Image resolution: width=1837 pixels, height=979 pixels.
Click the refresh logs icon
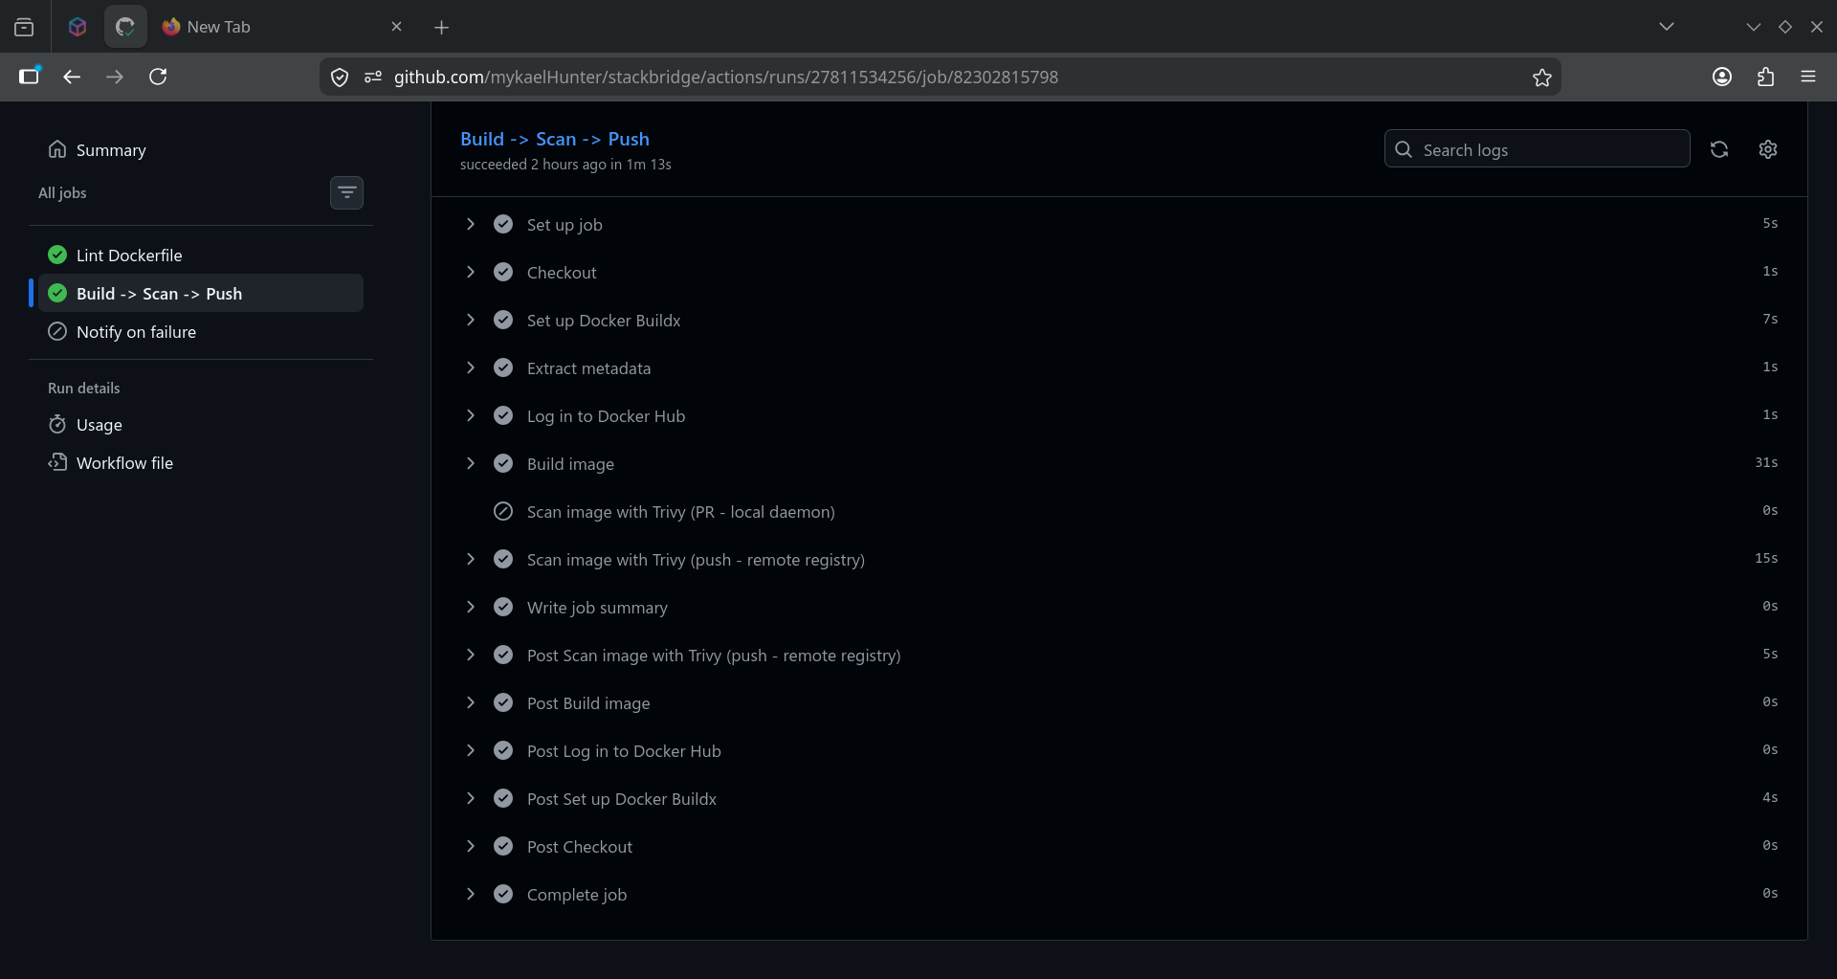tap(1719, 149)
